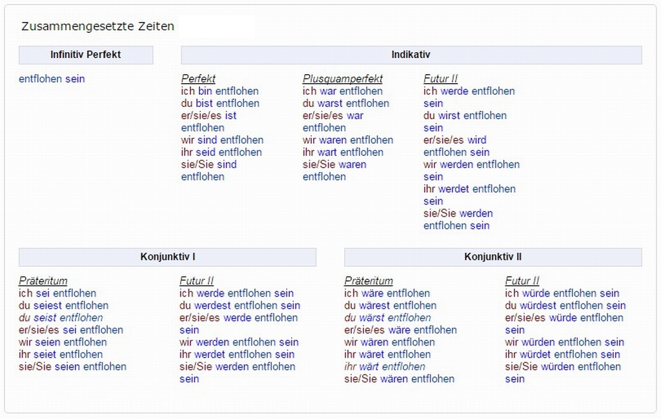Click the "Konjunktiv I" section header

pos(167,257)
